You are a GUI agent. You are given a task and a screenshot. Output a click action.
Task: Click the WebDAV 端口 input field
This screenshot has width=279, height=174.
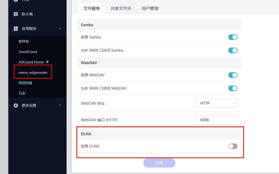217,120
